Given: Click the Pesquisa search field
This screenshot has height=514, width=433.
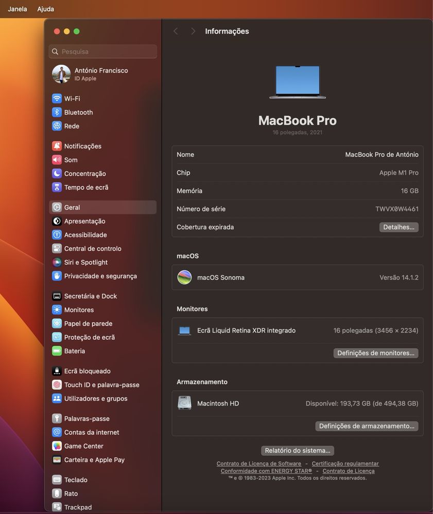Looking at the screenshot, I should 103,51.
